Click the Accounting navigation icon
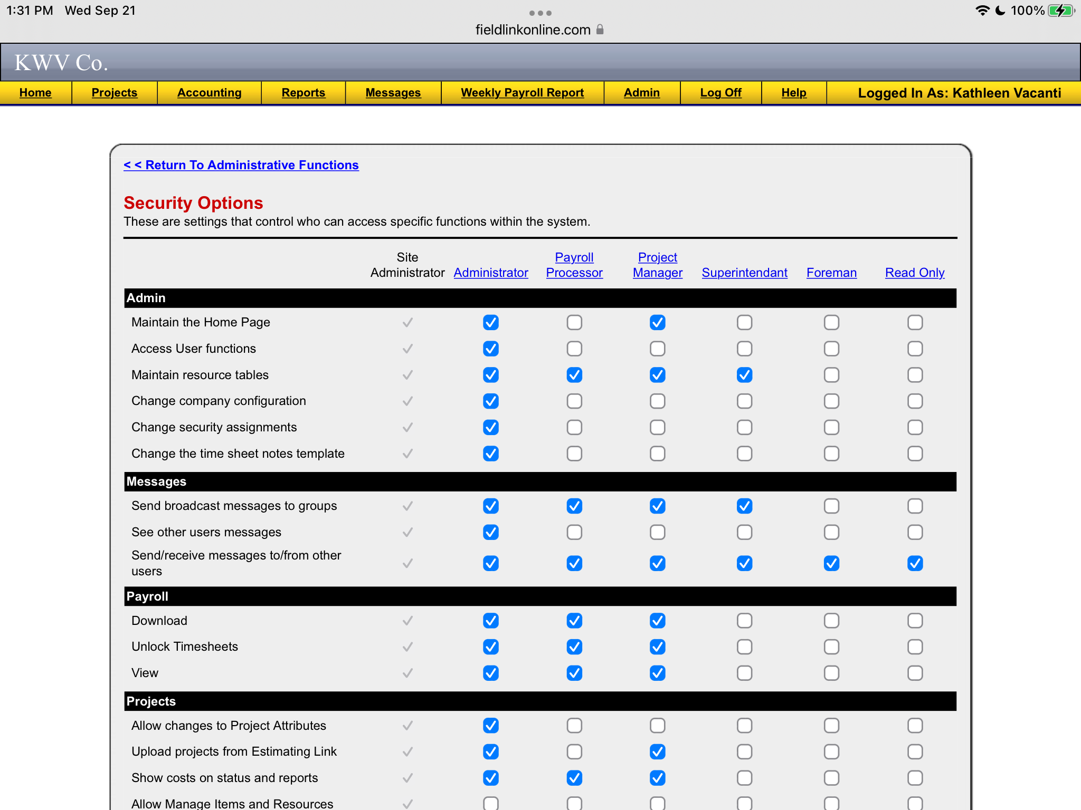Viewport: 1081px width, 810px height. 208,93
